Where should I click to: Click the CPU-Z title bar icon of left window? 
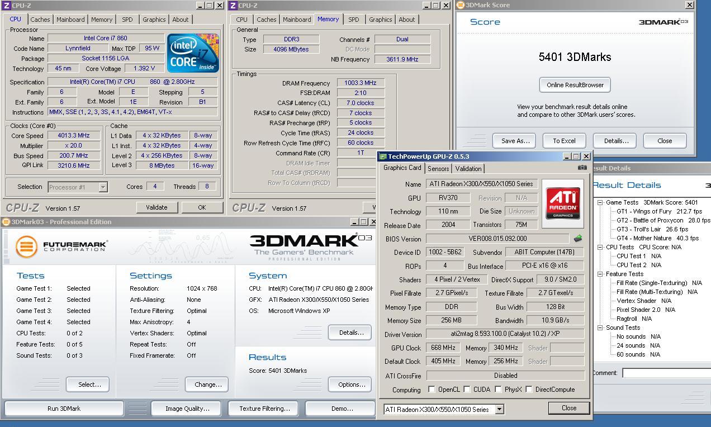coord(7,6)
